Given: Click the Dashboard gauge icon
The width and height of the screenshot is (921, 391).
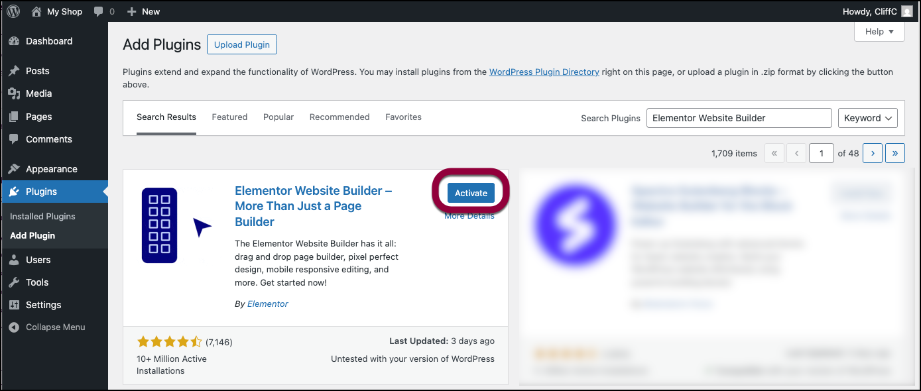Looking at the screenshot, I should point(14,41).
